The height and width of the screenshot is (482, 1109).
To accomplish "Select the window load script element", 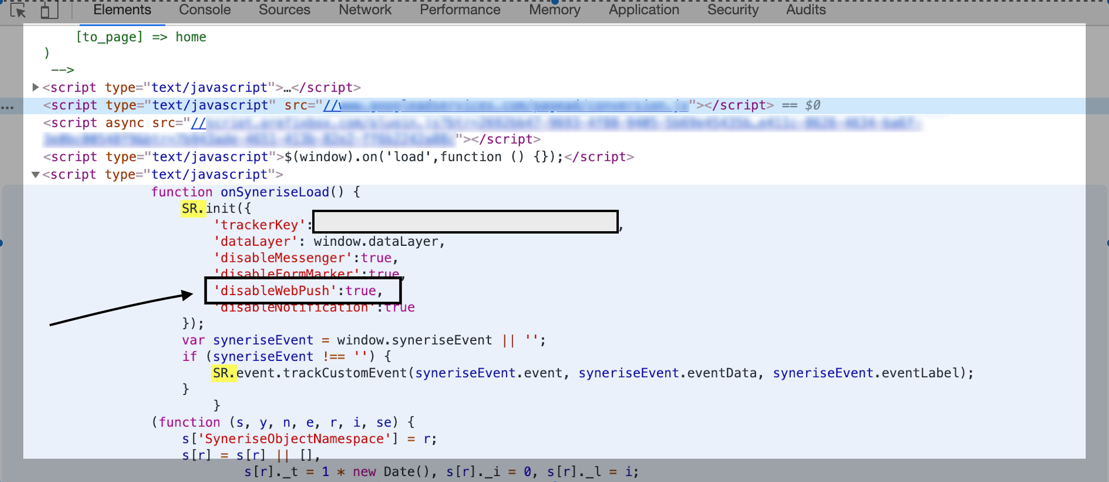I will coord(338,157).
